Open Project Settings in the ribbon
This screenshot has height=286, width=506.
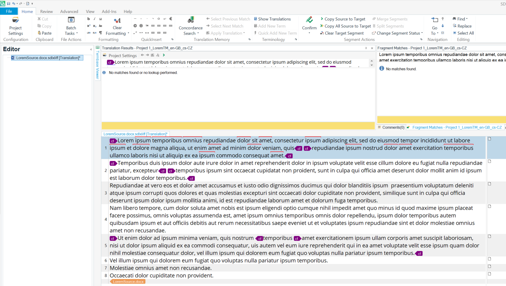click(16, 26)
